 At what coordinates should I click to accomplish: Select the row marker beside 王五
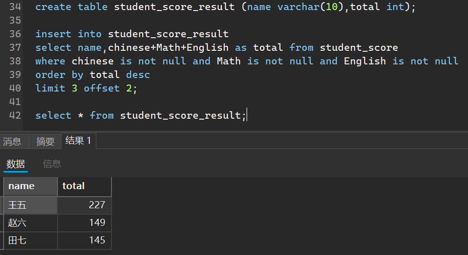(2, 205)
